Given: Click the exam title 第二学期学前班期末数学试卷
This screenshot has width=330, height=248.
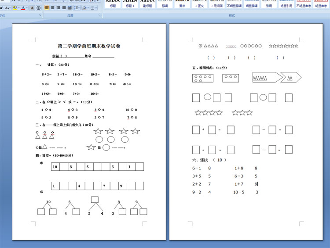Looking at the screenshot, I should point(89,46).
